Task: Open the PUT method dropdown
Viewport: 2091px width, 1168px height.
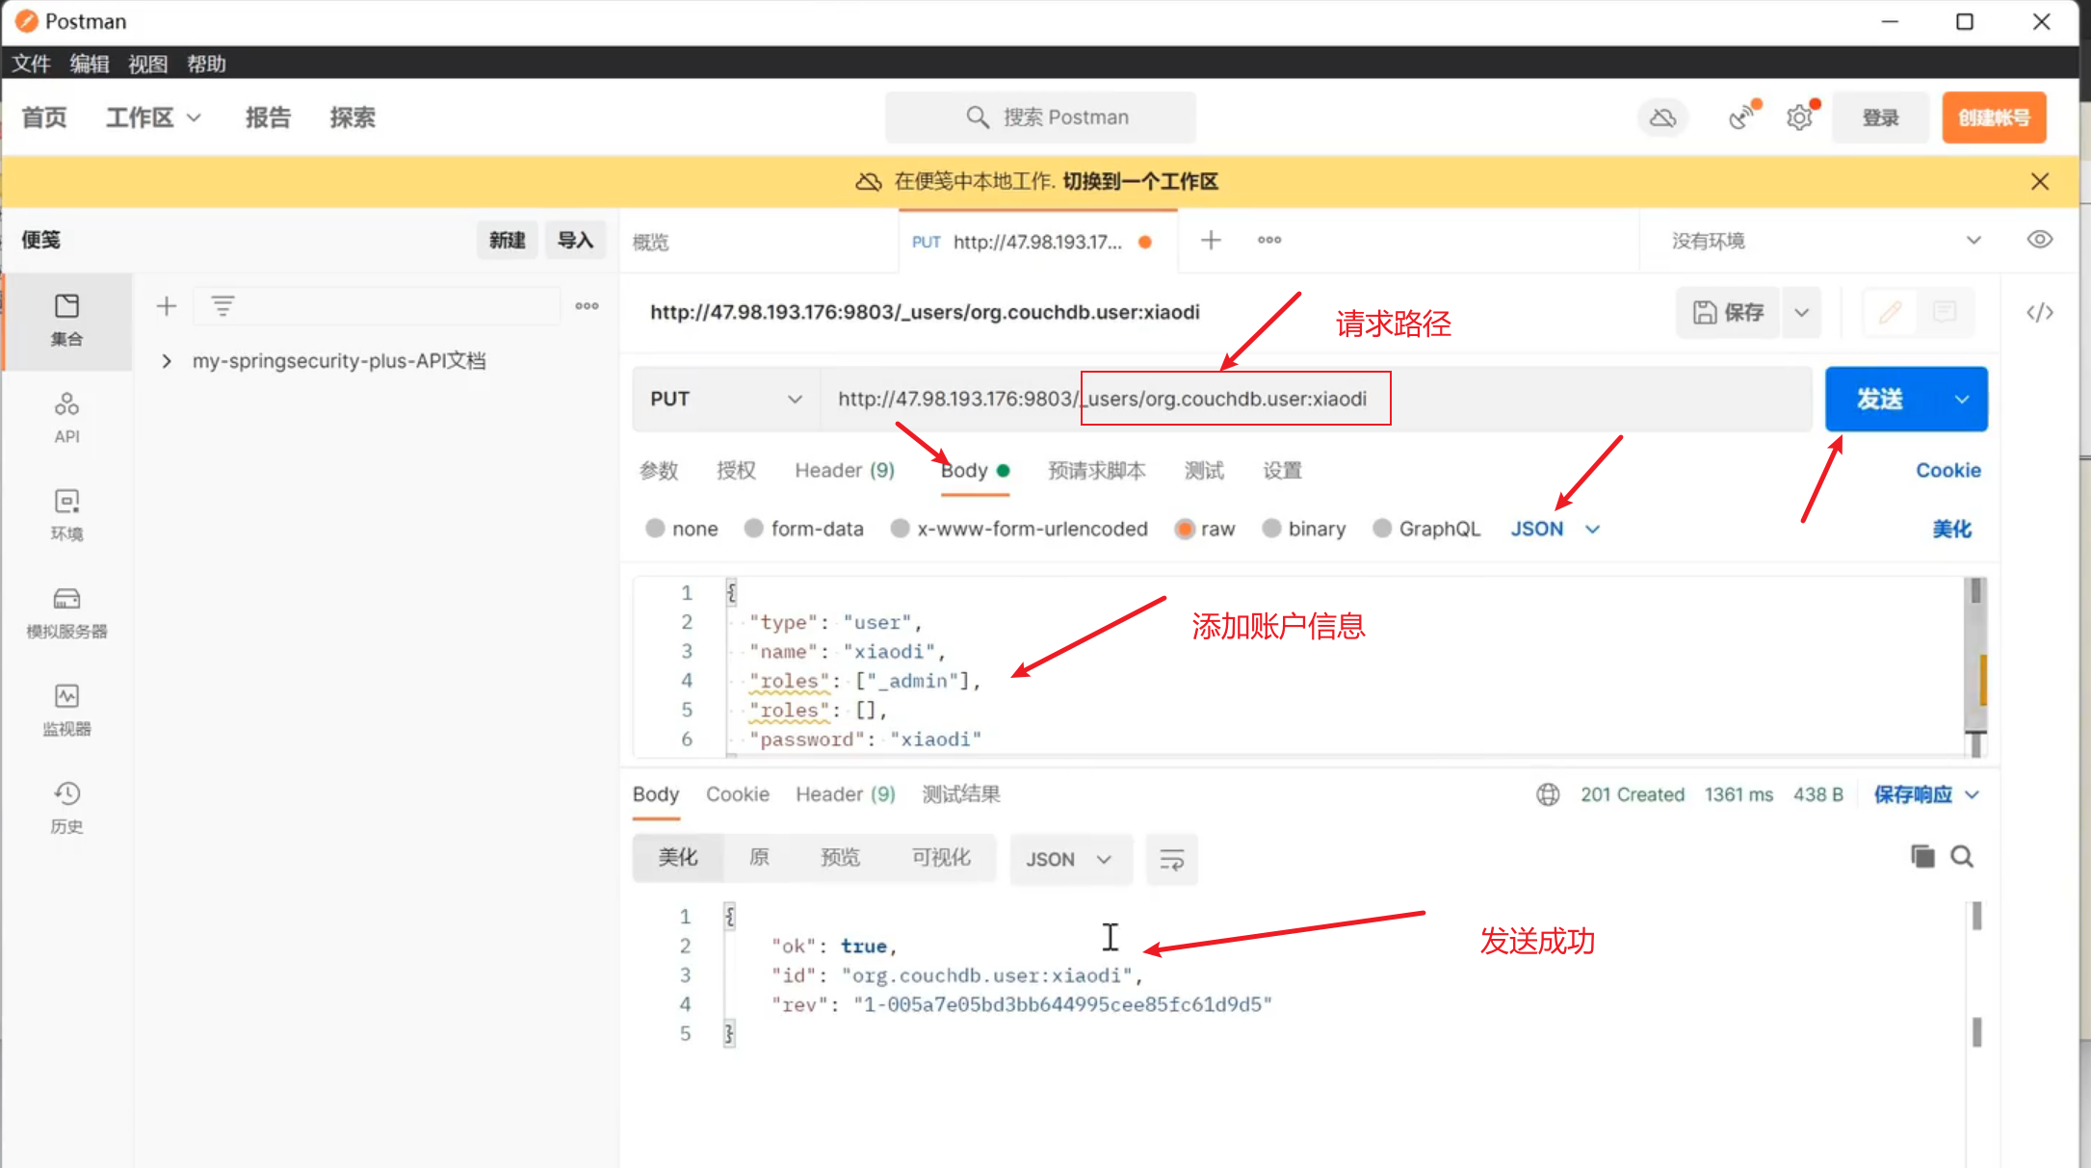Action: click(x=725, y=399)
